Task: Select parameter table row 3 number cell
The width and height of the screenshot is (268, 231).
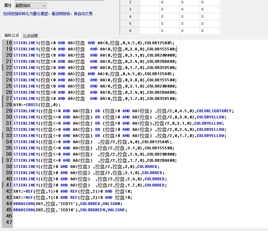Action: click(x=130, y=9)
